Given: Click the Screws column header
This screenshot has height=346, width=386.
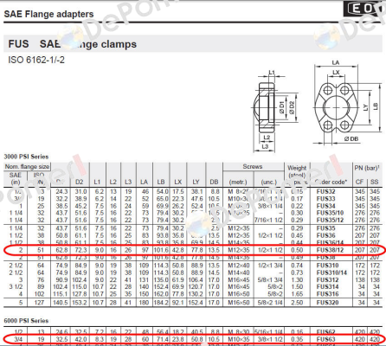Looking at the screenshot, I should pyautogui.click(x=253, y=167).
